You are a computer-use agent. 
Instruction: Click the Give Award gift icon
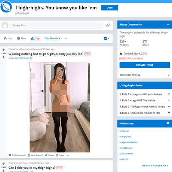[x=29, y=155]
